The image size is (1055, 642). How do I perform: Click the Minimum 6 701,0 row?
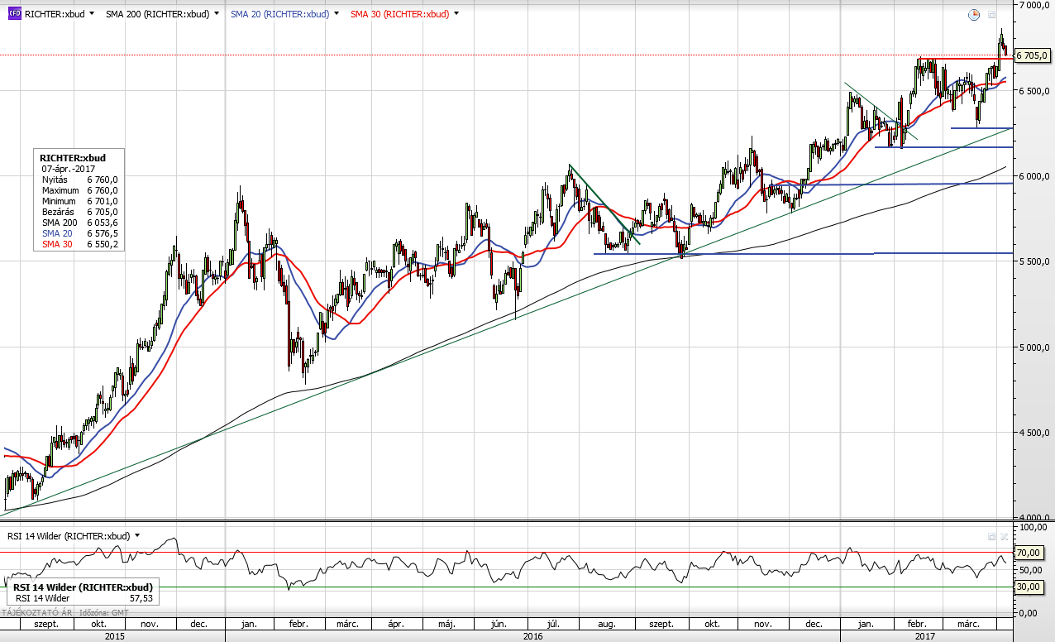click(x=79, y=201)
